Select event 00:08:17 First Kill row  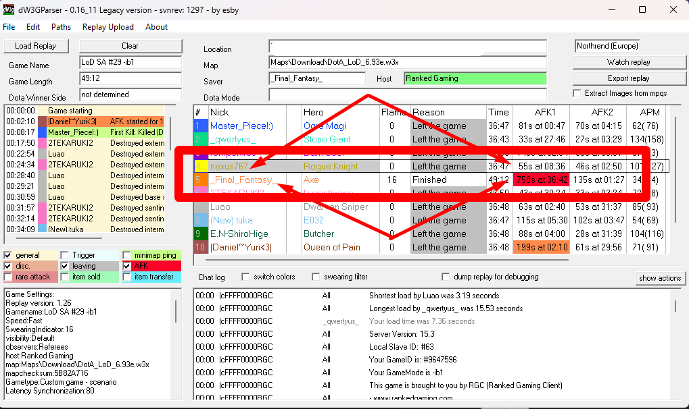click(x=85, y=132)
